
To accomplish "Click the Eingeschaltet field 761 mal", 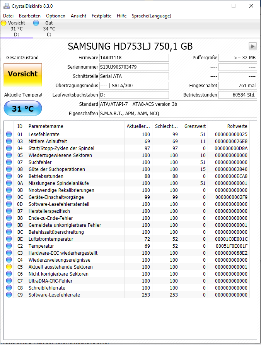I will [238, 86].
